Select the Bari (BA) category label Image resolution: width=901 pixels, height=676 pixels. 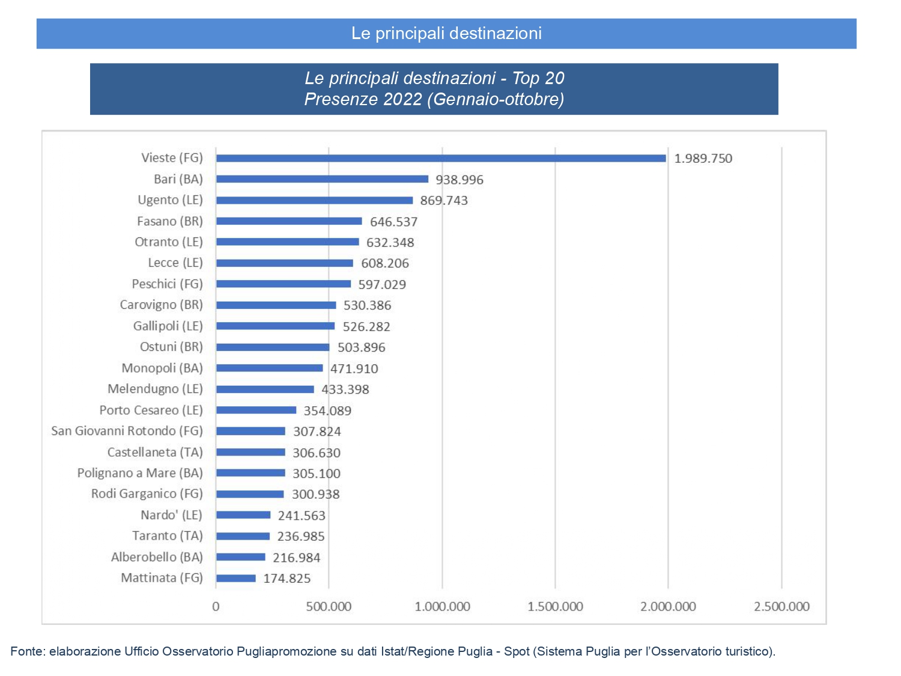178,179
